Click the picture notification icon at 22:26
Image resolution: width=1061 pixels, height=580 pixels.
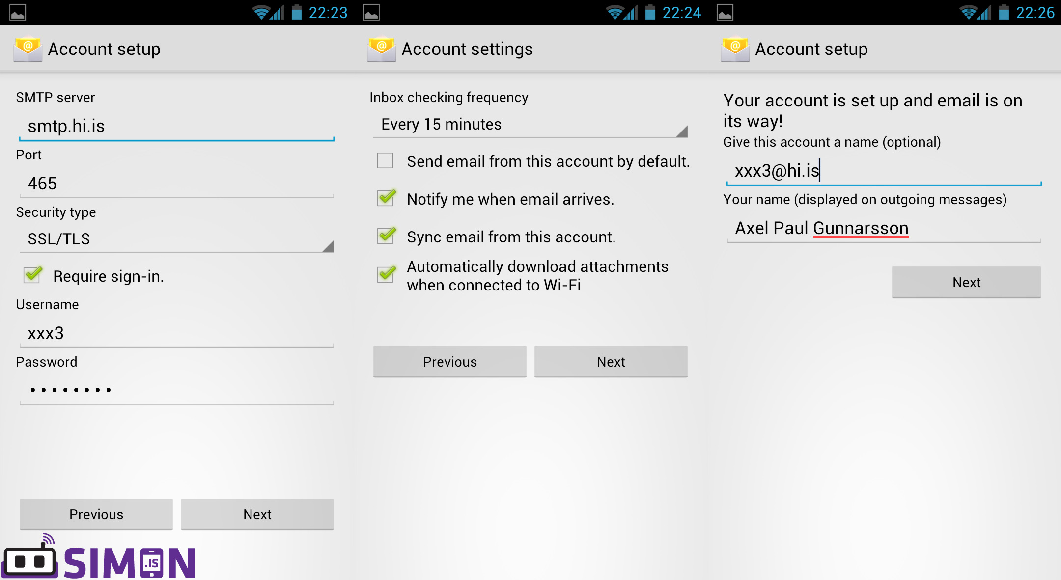tap(725, 12)
